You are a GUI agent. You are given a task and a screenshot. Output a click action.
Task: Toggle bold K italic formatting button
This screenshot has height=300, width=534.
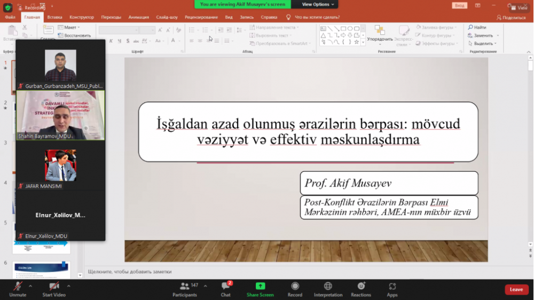111,41
